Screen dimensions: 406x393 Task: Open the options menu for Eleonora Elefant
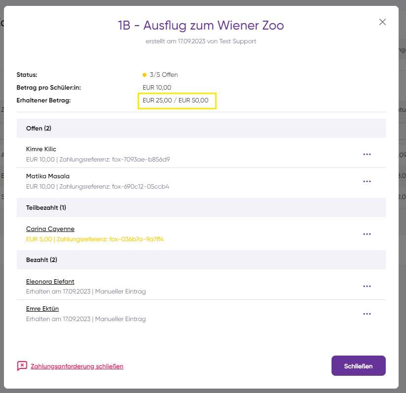click(367, 286)
